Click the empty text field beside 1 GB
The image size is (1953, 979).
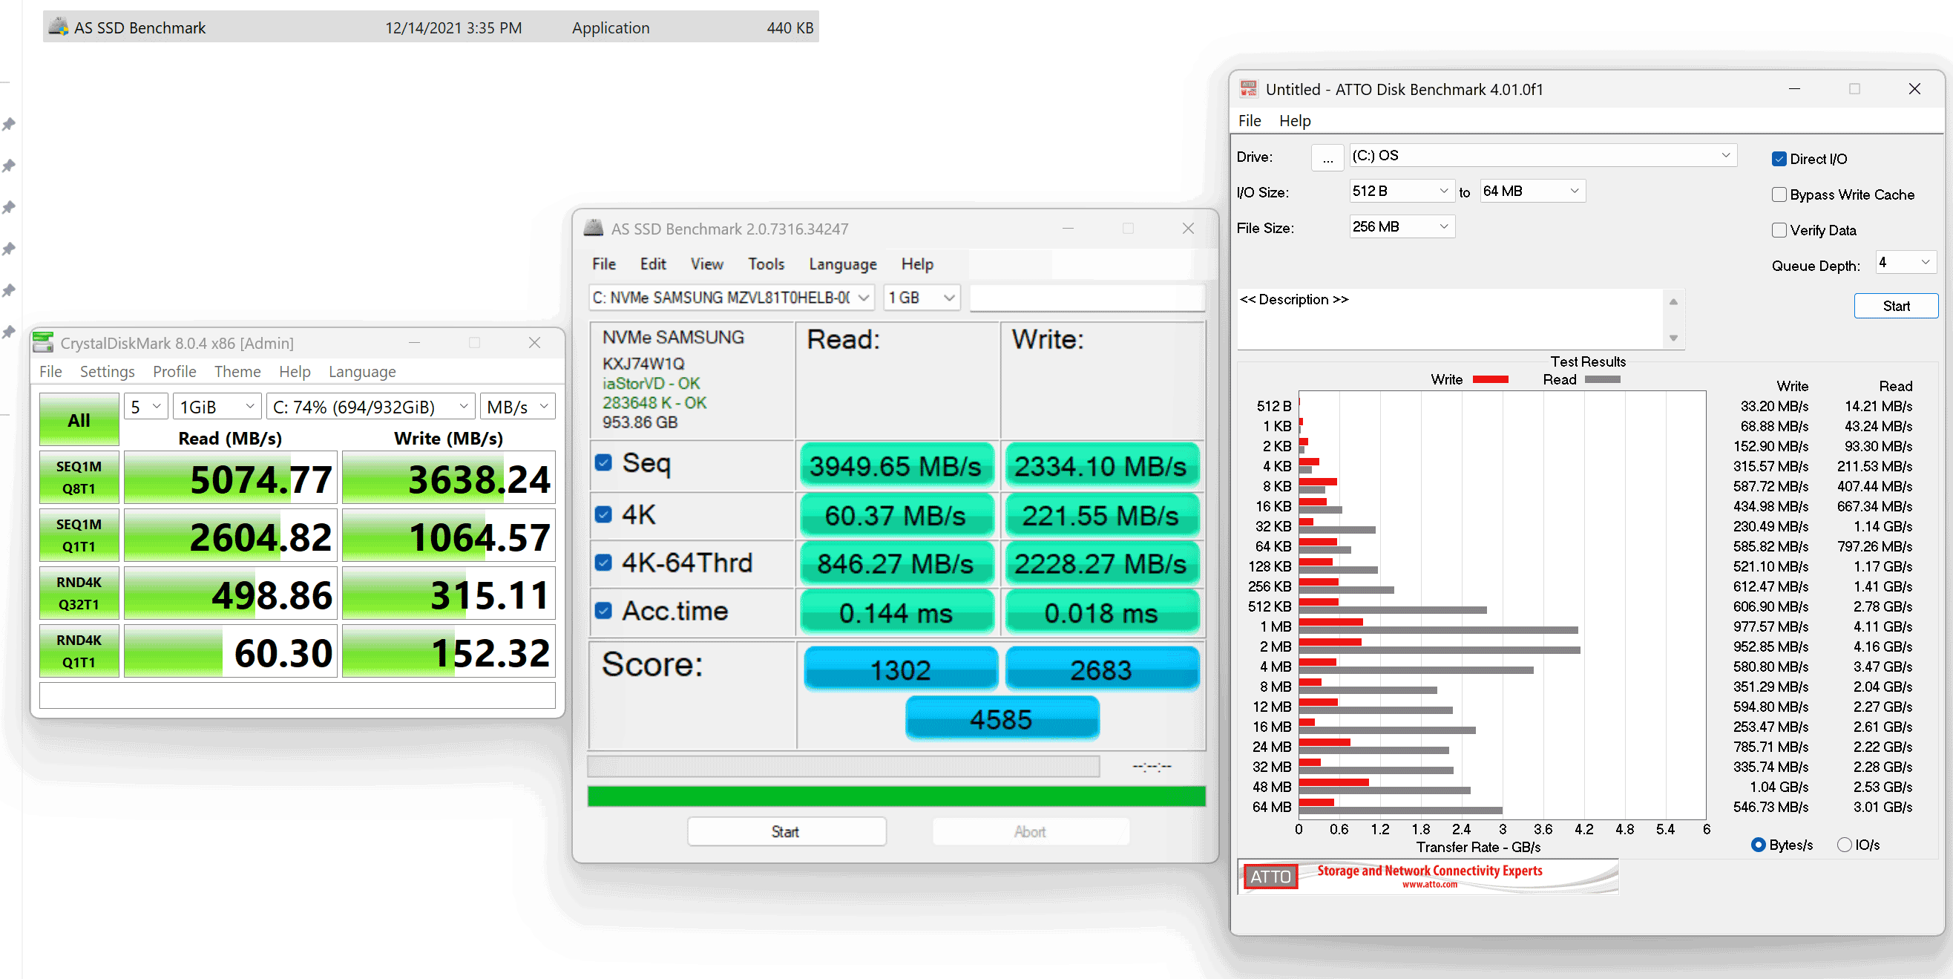pyautogui.click(x=1086, y=298)
